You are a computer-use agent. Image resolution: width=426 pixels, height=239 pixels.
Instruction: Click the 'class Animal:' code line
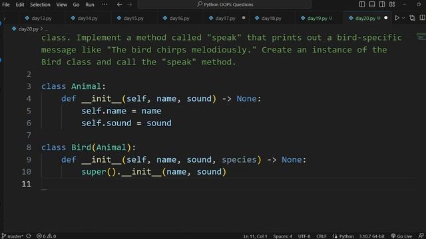(x=73, y=86)
